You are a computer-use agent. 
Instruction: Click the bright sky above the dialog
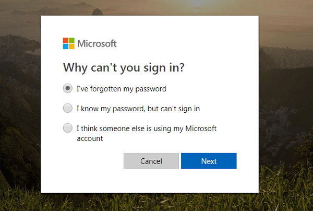(x=156, y=7)
